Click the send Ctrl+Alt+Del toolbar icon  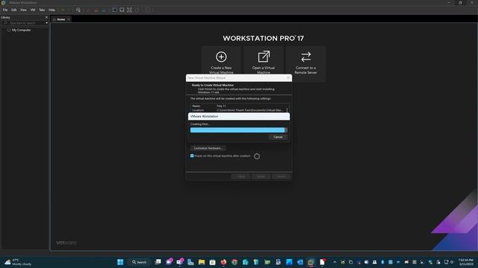coord(78,10)
